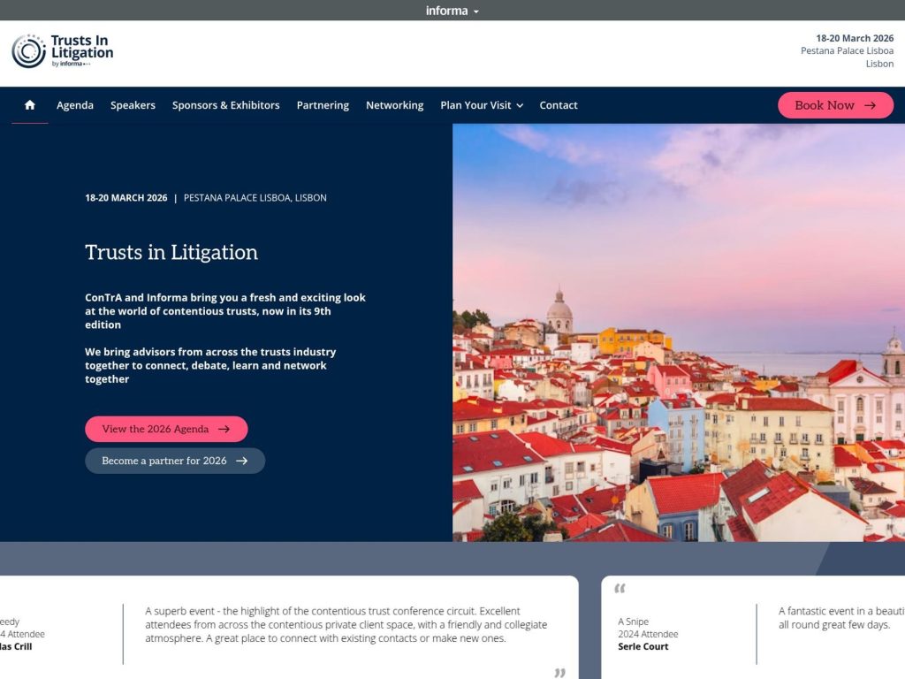Click the home icon in the navigation bar
905x679 pixels.
[29, 104]
